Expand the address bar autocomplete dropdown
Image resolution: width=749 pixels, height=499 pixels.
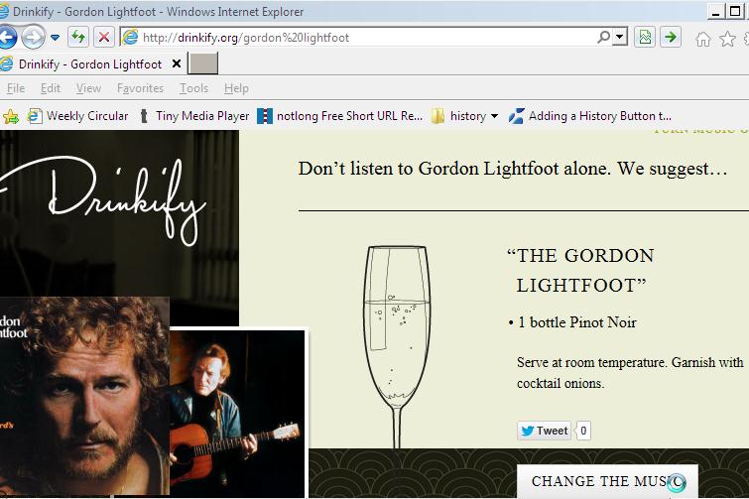point(620,37)
